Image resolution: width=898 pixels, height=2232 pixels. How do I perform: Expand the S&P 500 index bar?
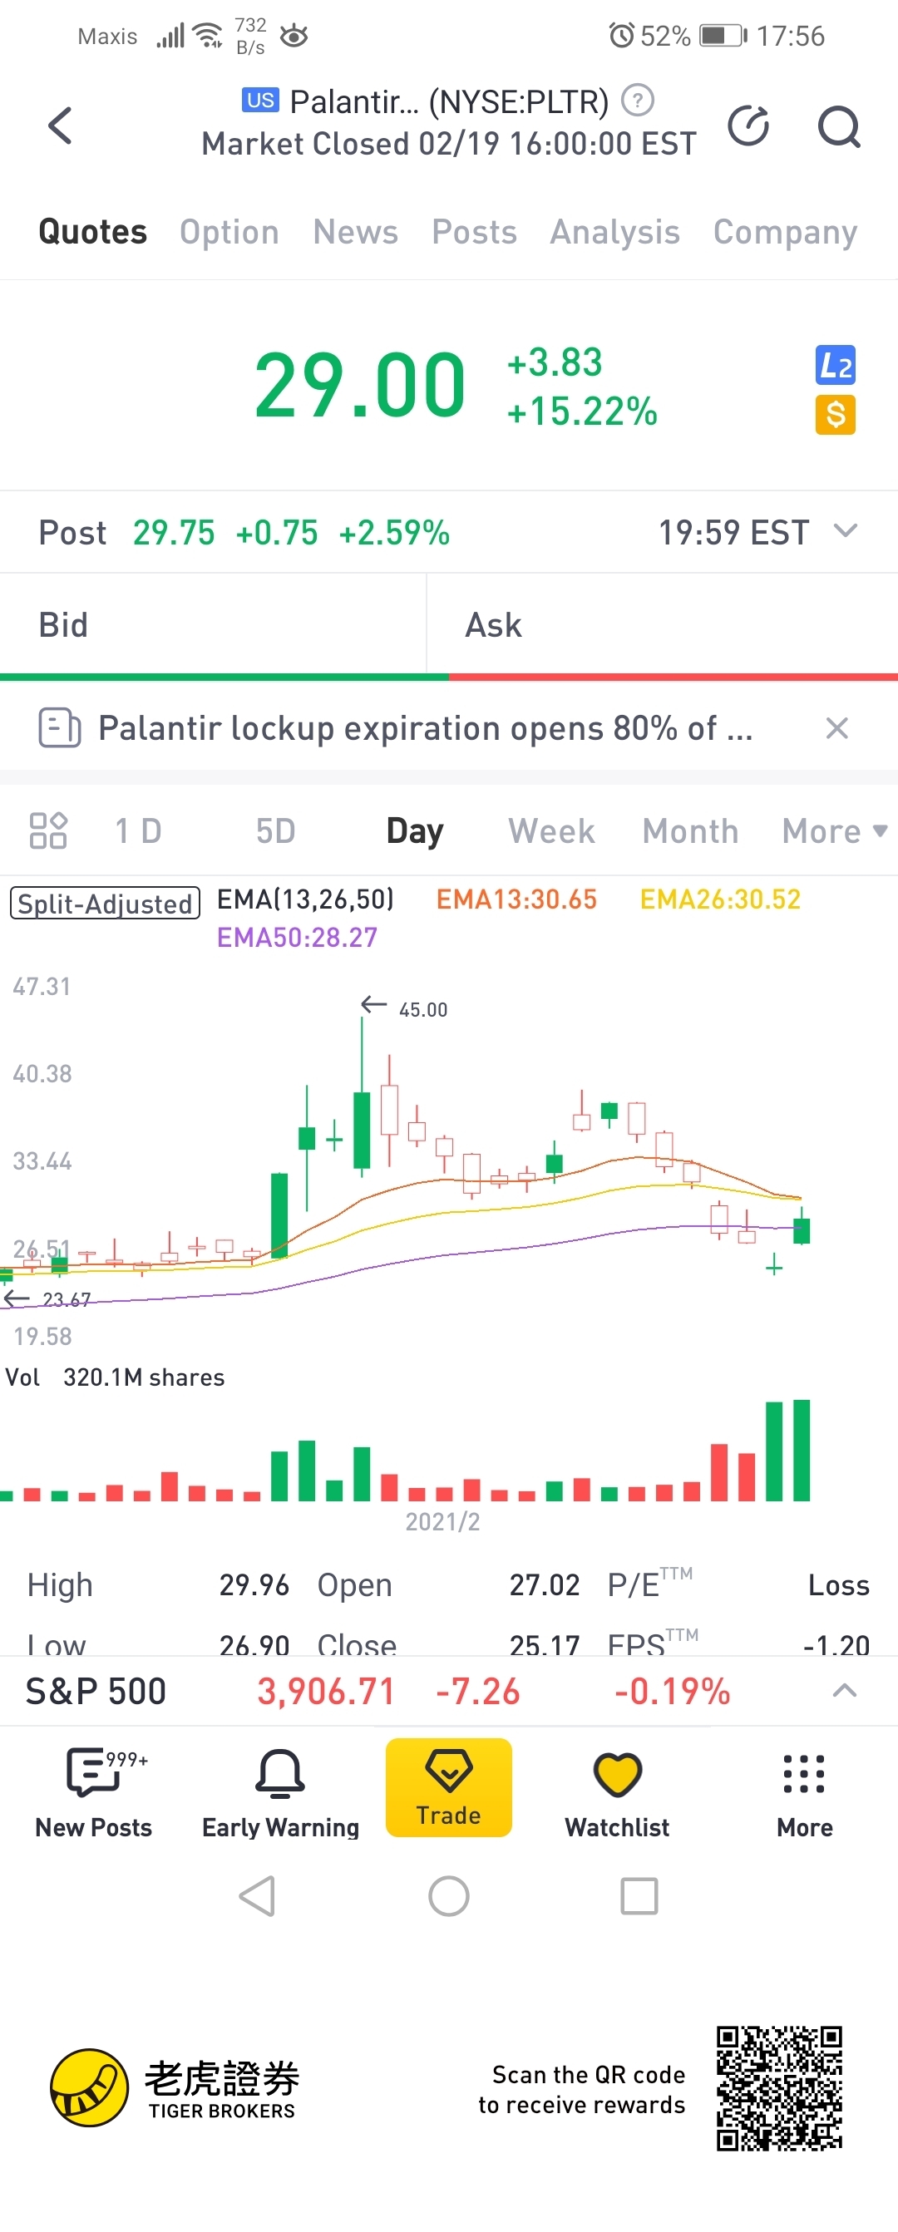(x=845, y=1690)
